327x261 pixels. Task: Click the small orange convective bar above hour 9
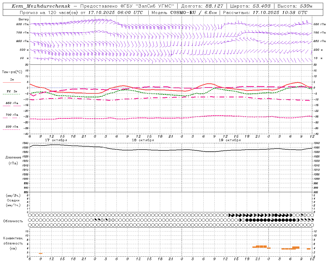[41, 253]
